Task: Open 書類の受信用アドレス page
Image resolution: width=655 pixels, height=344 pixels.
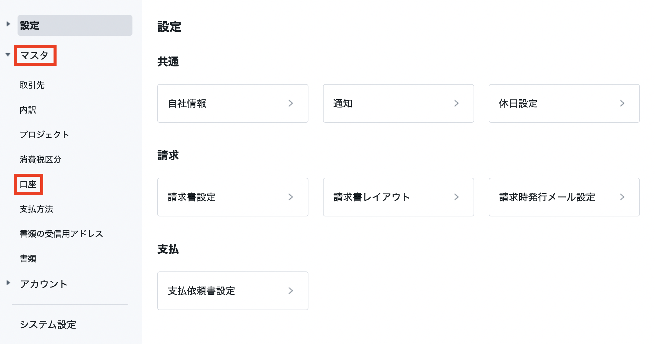Action: (61, 234)
